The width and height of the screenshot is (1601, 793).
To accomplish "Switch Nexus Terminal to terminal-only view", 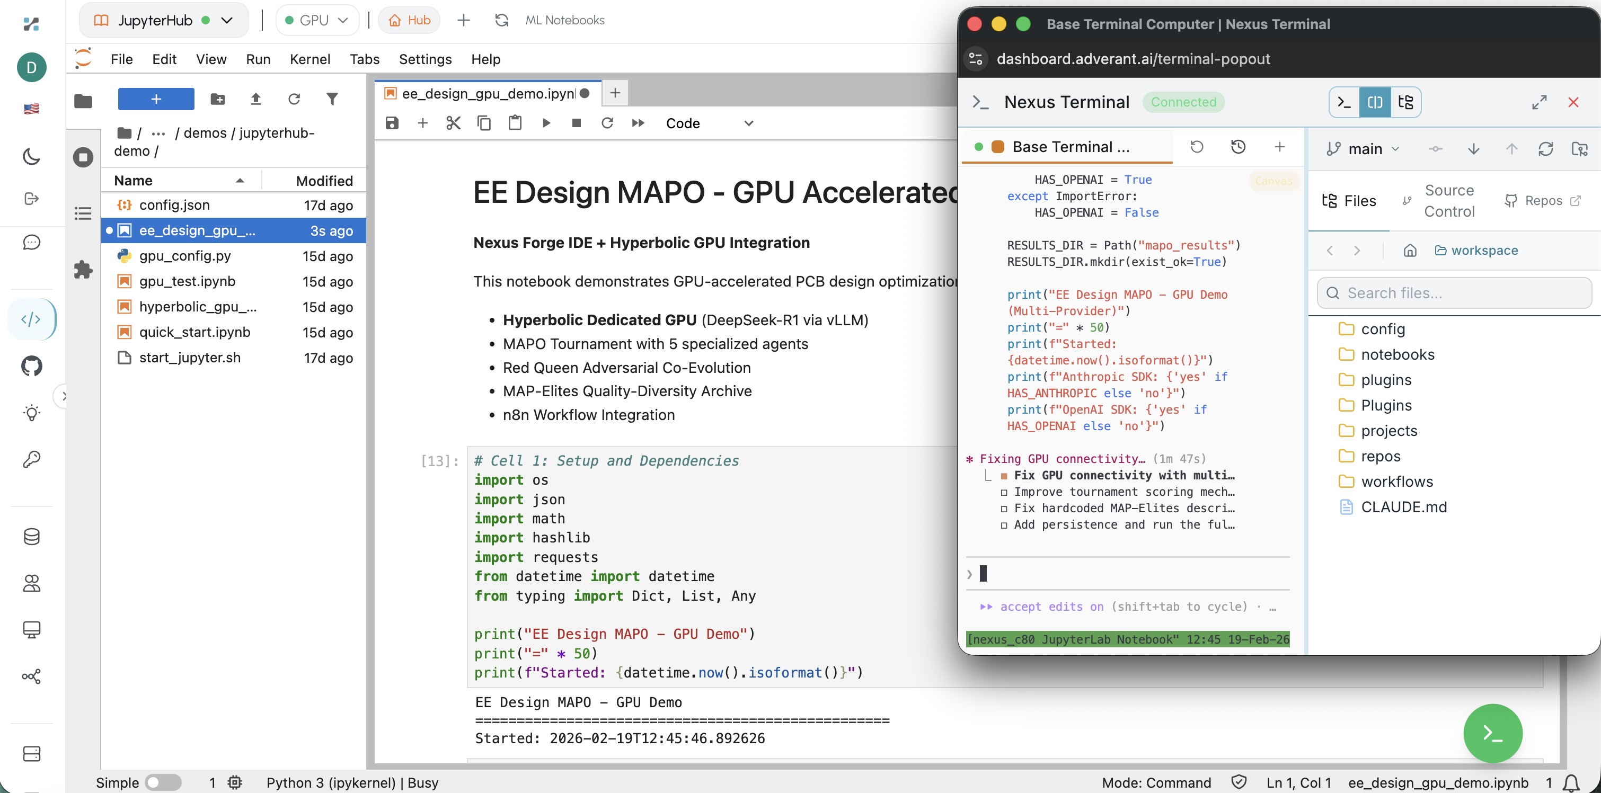I will click(1343, 102).
